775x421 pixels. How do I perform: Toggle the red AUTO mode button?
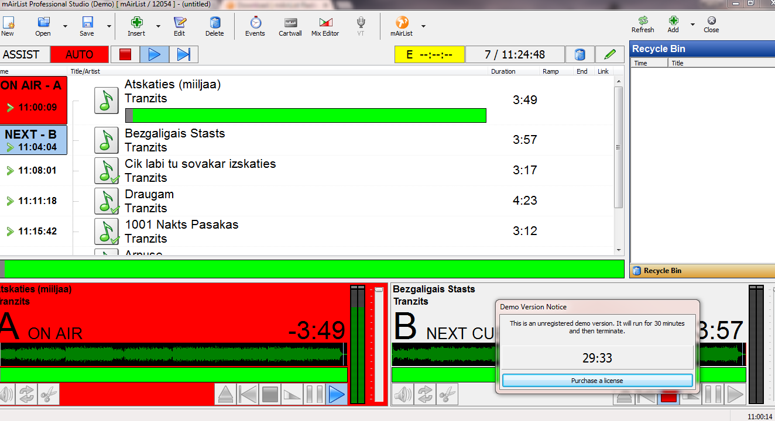(79, 54)
